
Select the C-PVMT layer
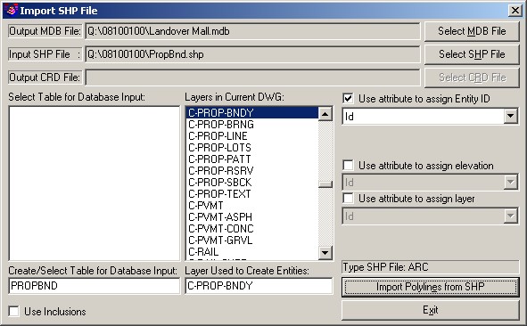252,206
